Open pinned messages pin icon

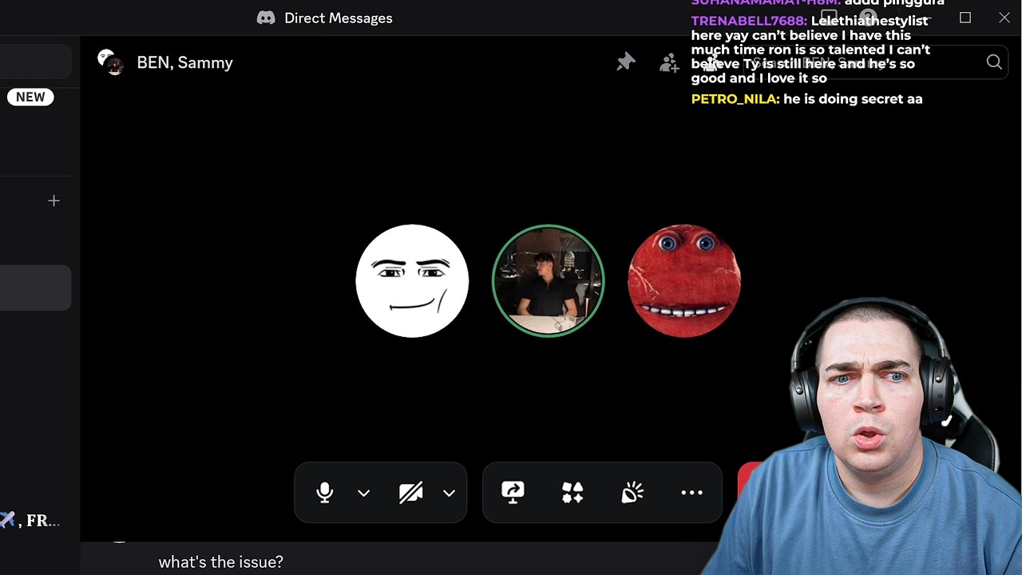pos(625,61)
